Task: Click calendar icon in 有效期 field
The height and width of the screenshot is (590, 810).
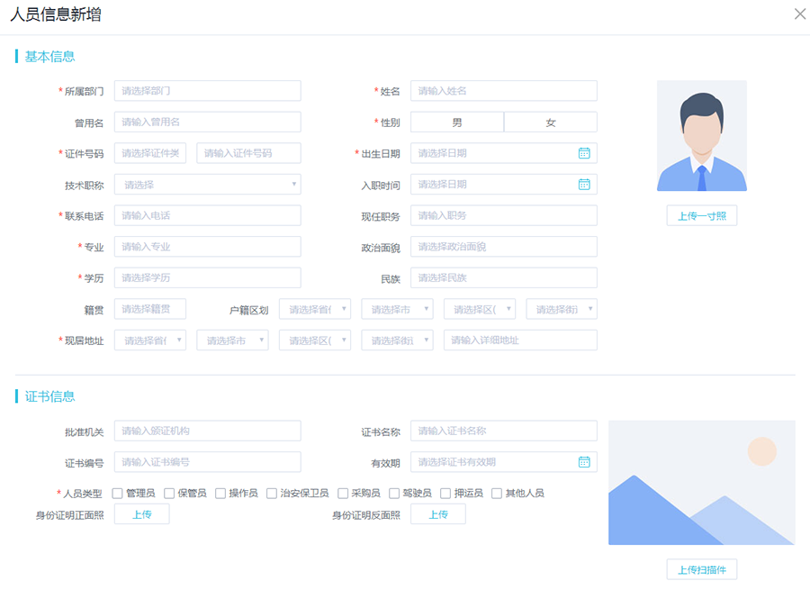Action: coord(583,462)
